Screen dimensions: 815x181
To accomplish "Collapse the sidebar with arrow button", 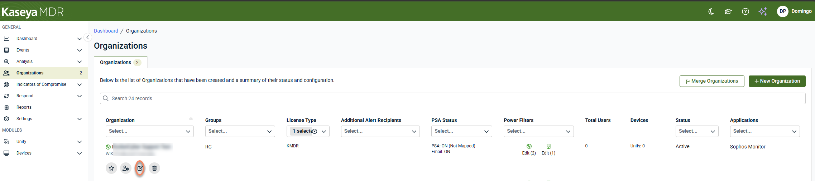I will point(87,37).
